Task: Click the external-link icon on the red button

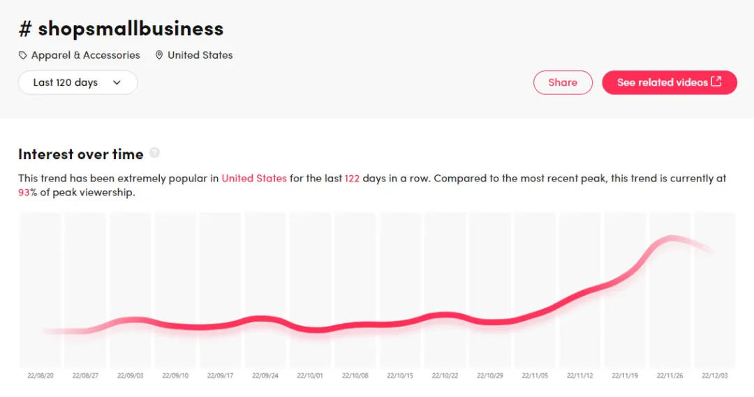Action: [716, 82]
